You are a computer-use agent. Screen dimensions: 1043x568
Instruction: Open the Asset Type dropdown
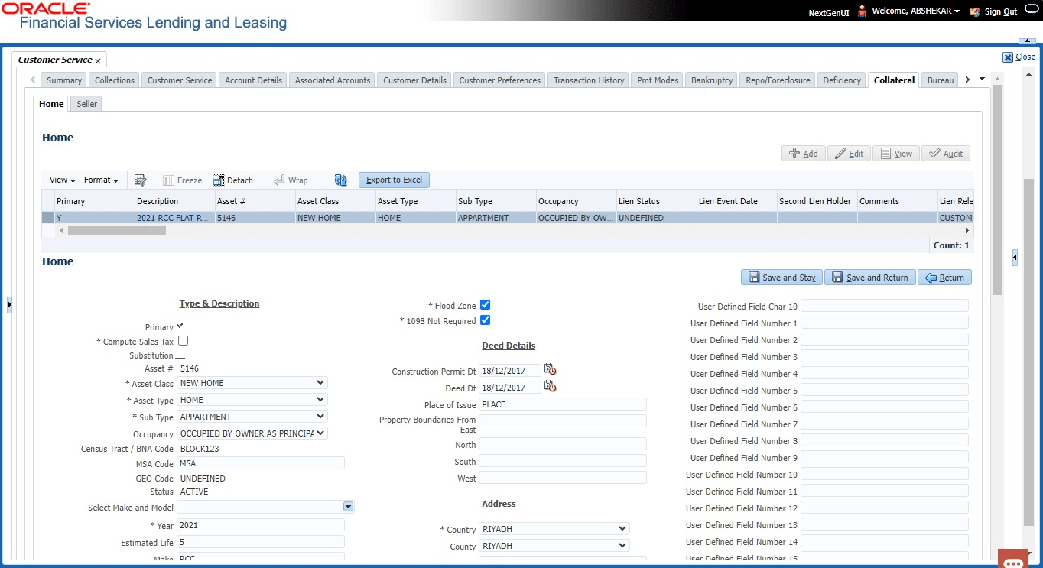[x=252, y=400]
